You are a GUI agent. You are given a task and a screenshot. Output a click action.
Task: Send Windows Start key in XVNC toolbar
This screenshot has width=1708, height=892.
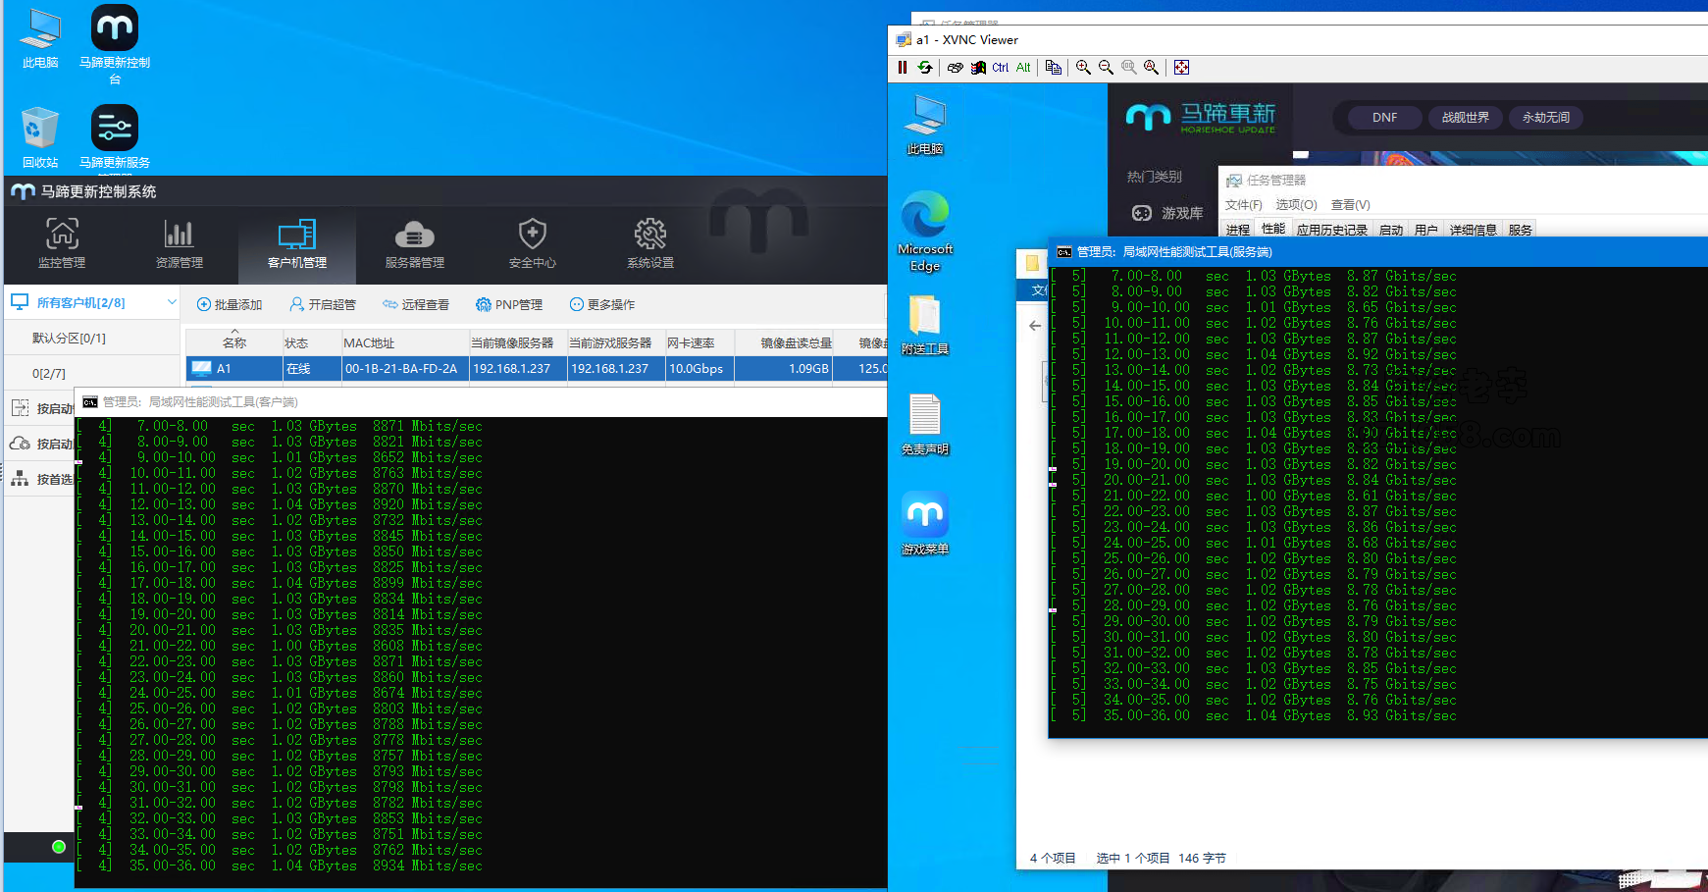[978, 68]
